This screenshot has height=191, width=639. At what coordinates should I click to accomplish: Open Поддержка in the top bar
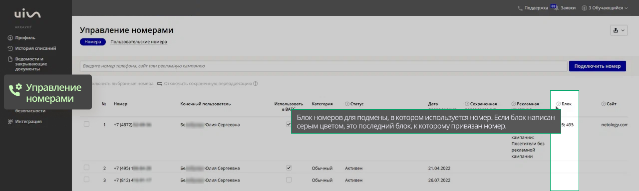point(536,8)
